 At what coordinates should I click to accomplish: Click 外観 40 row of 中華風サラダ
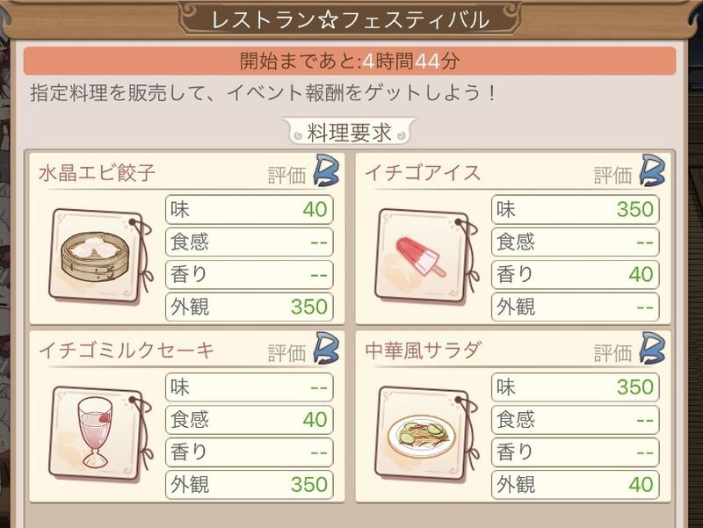[x=576, y=484]
